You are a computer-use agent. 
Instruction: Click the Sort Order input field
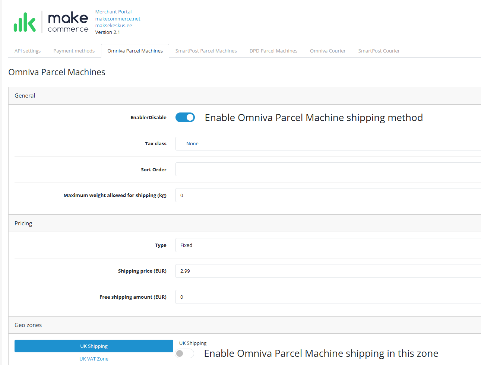coord(328,169)
